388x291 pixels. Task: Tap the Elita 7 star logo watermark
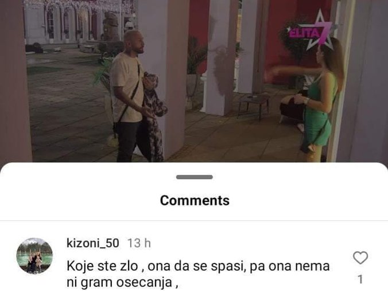point(311,30)
